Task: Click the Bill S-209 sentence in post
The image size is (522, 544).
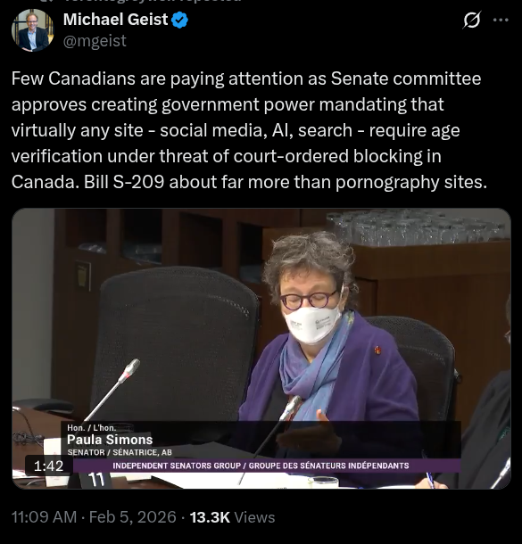Action: (x=286, y=182)
